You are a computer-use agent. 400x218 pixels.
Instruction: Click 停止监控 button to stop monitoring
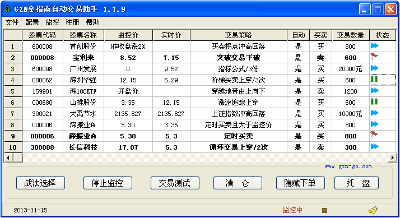pyautogui.click(x=108, y=183)
